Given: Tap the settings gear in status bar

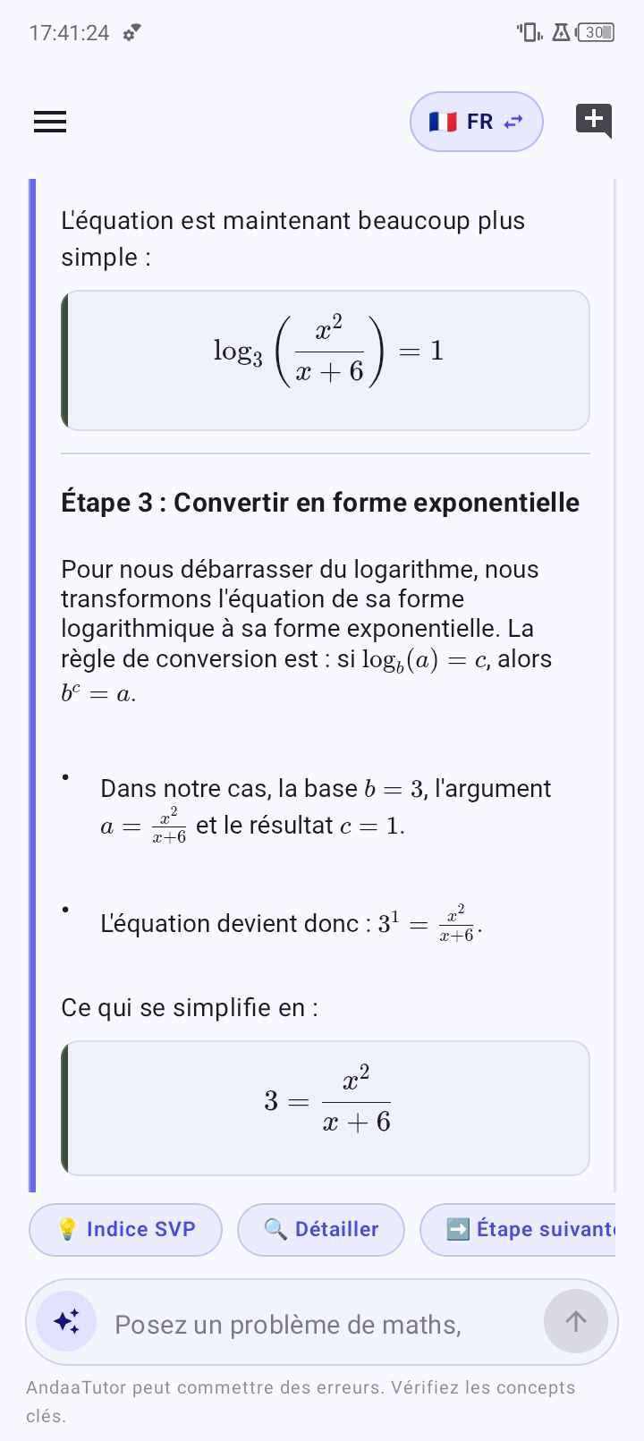Looking at the screenshot, I should pyautogui.click(x=132, y=33).
